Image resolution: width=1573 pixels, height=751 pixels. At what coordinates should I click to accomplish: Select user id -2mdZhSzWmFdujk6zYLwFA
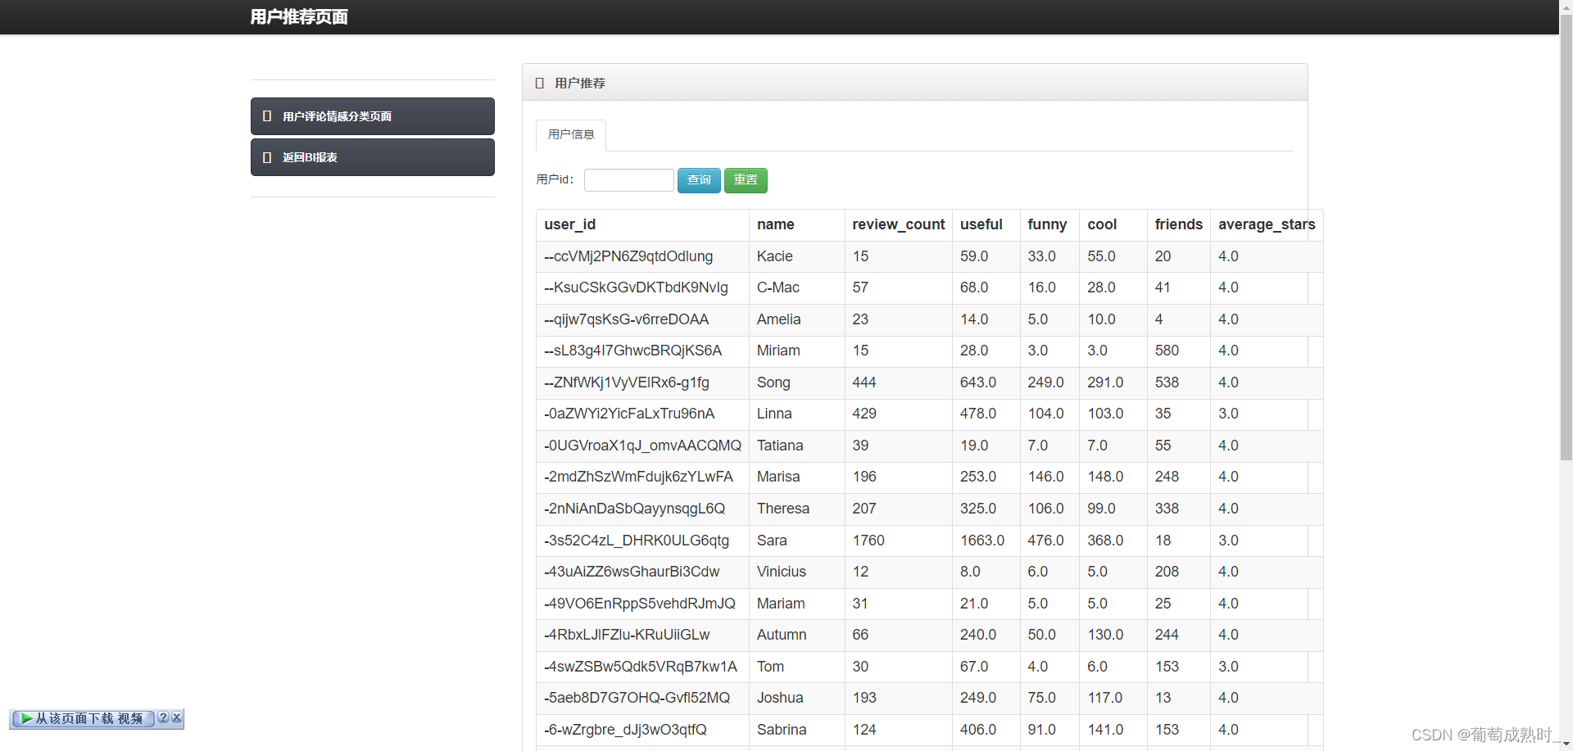tap(638, 477)
